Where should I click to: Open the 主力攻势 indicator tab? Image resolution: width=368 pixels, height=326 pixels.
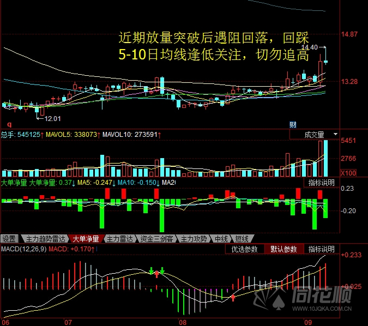pos(194,239)
